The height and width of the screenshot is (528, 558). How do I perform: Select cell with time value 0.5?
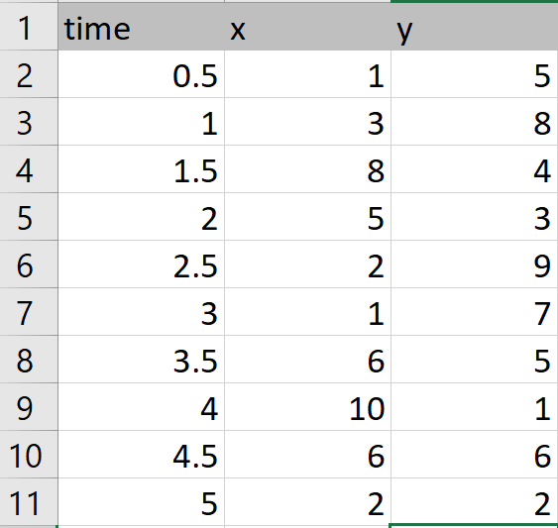click(142, 74)
